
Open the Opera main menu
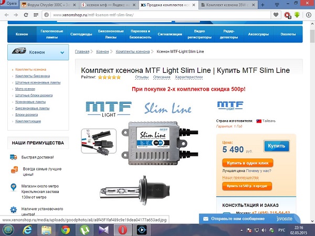point(9,4)
